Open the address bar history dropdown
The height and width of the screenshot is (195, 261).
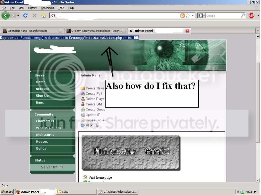193,16
